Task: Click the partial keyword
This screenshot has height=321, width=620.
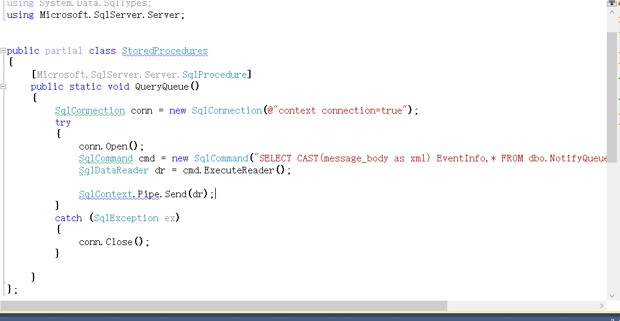Action: point(63,51)
